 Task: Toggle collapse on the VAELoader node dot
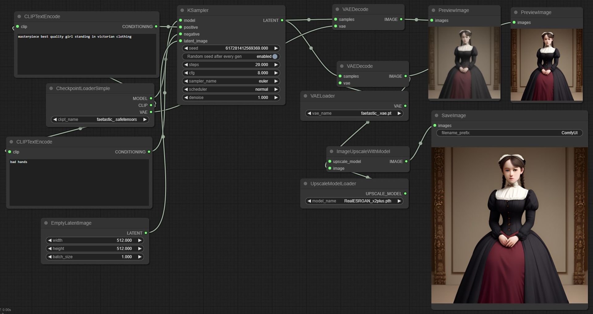[305, 96]
